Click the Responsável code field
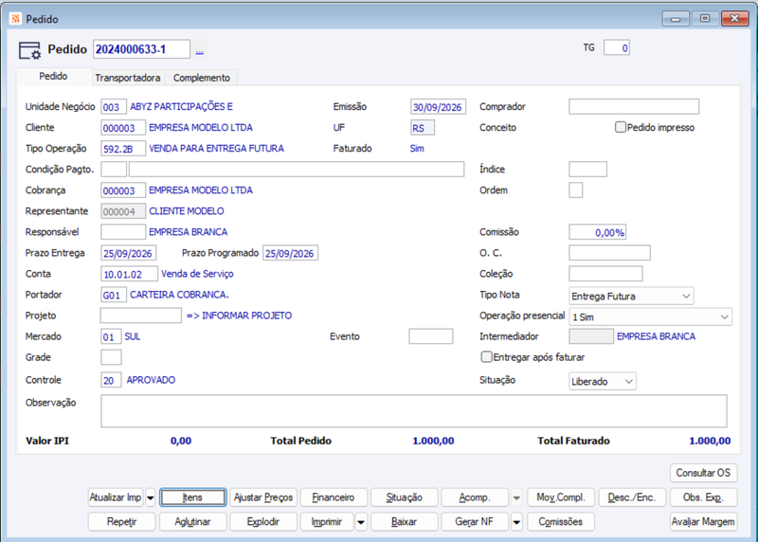 click(123, 232)
